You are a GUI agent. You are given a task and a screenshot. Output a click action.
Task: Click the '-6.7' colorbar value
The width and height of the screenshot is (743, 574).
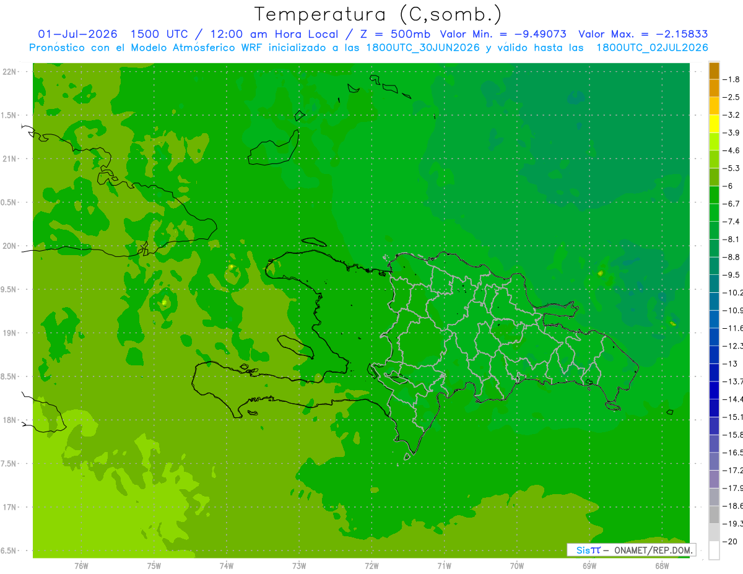click(x=731, y=204)
